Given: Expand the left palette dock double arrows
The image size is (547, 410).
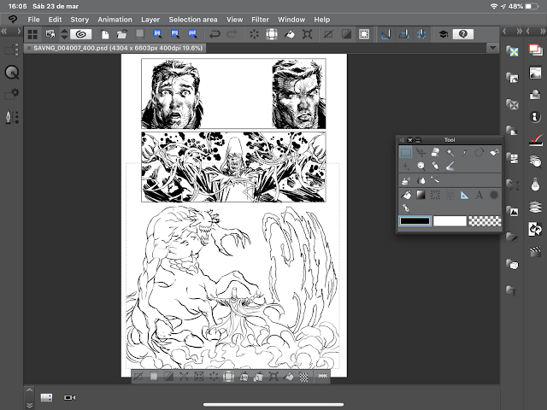Looking at the screenshot, I should (x=4, y=32).
